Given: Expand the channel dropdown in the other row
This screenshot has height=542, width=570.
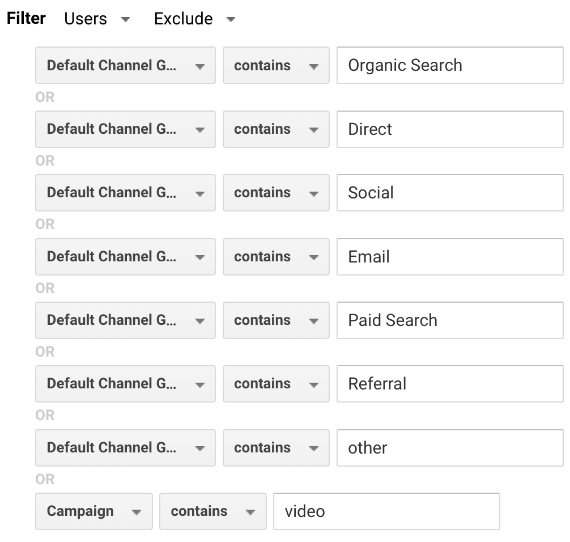Looking at the screenshot, I should click(x=125, y=447).
